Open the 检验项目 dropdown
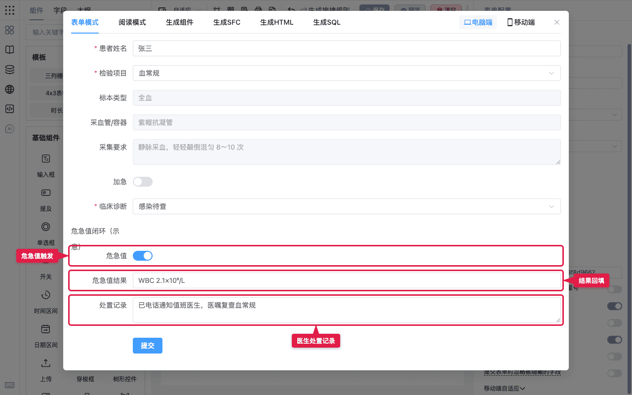 tap(347, 73)
